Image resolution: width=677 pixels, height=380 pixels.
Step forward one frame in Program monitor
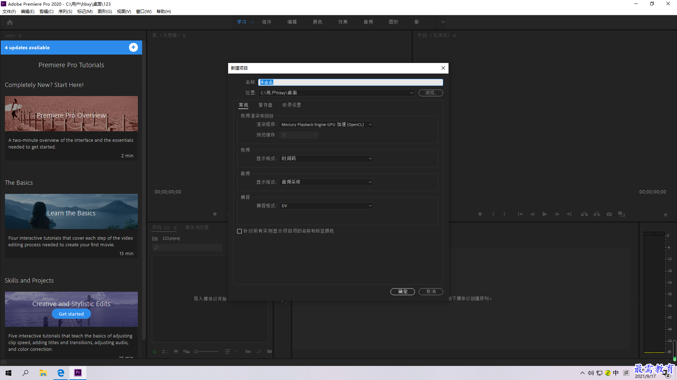pos(557,214)
